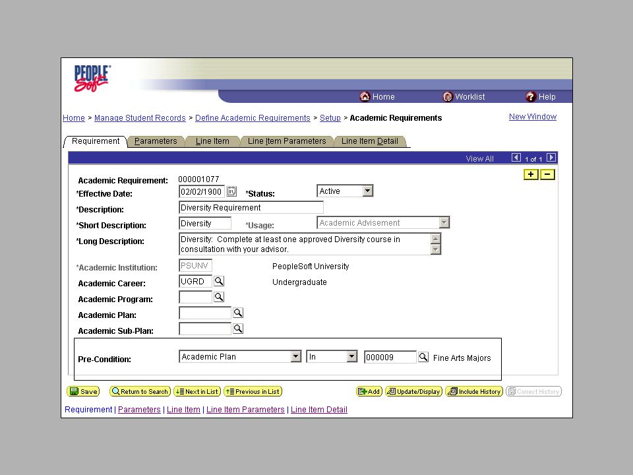Open the disabled Usage dropdown Academic Advisement
Viewport: 633px width, 475px height.
pos(383,222)
